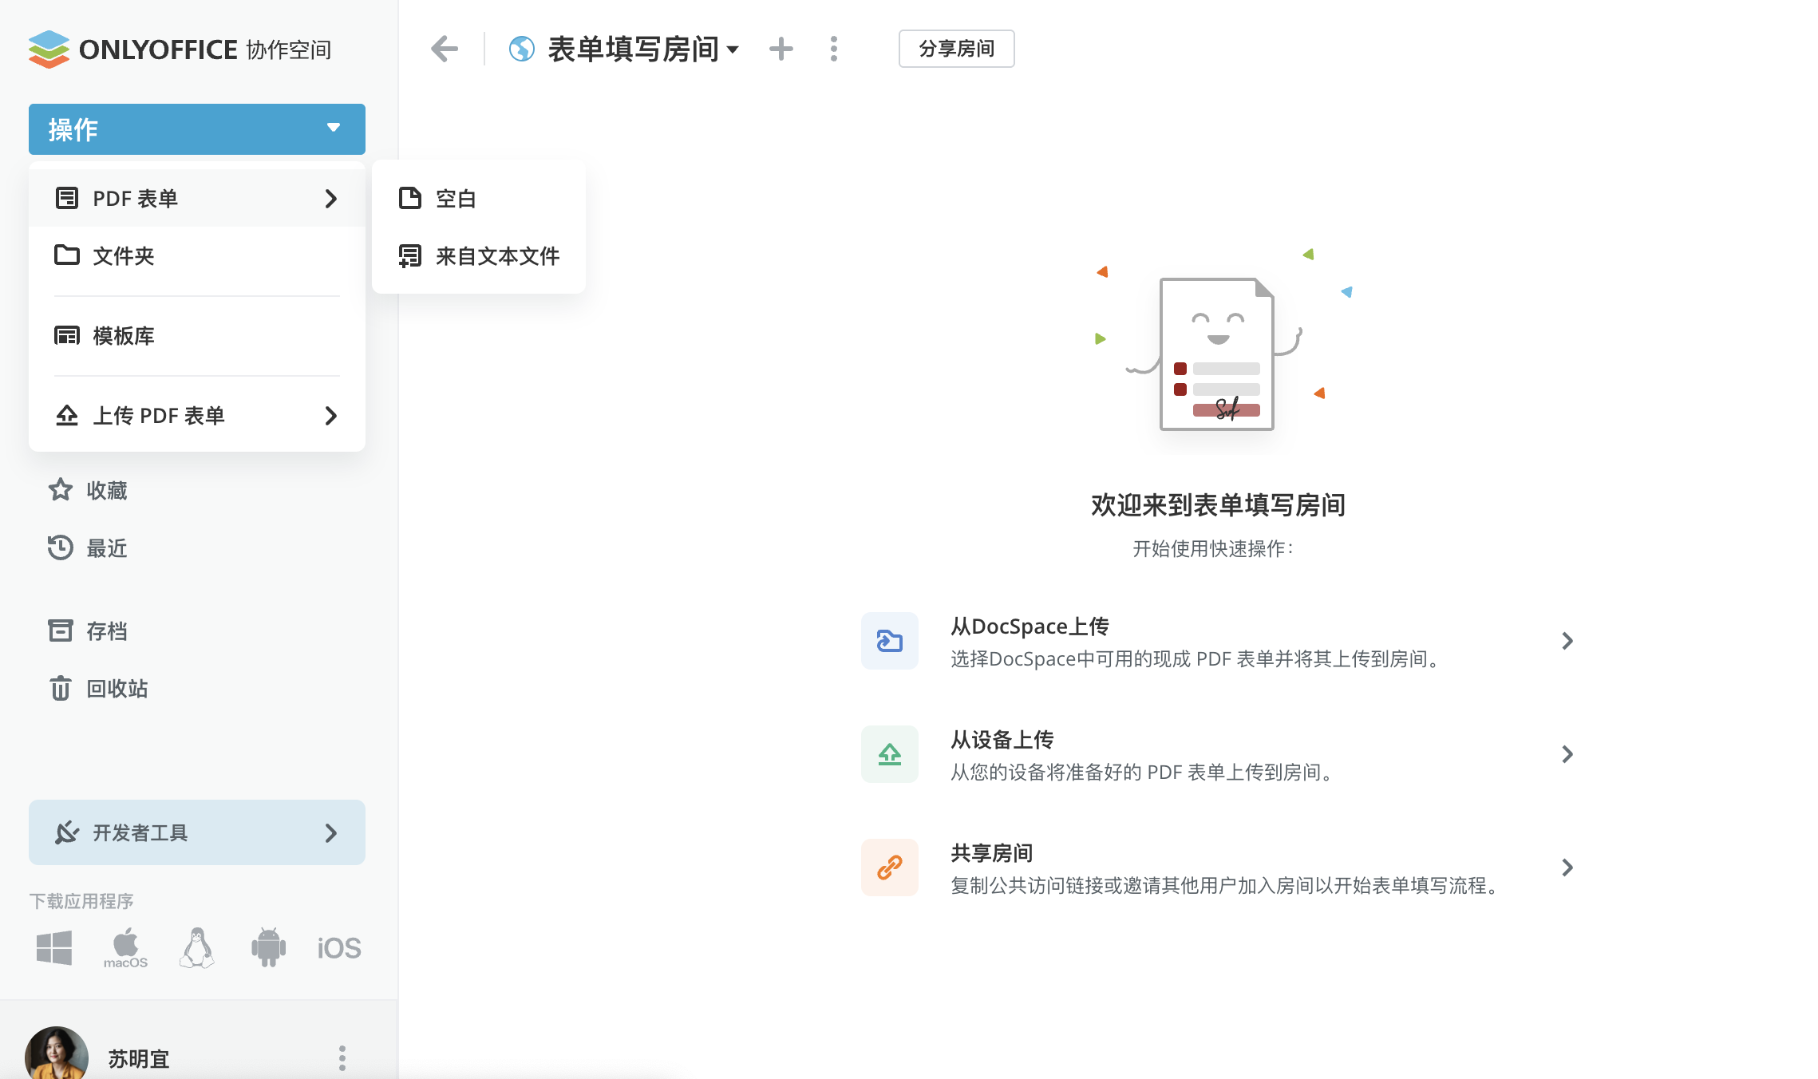Download the macOS desktop app
This screenshot has width=1818, height=1079.
pos(125,948)
